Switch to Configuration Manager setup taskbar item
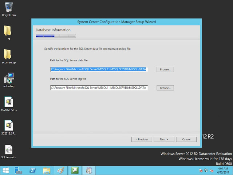 [88, 170]
